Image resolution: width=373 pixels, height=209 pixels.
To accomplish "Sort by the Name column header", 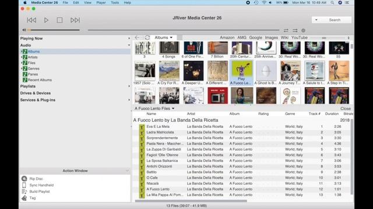I will (152, 114).
